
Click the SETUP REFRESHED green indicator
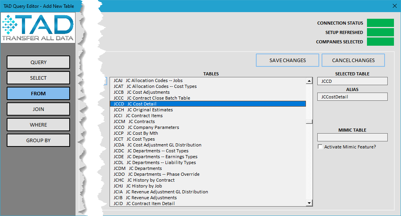380,32
